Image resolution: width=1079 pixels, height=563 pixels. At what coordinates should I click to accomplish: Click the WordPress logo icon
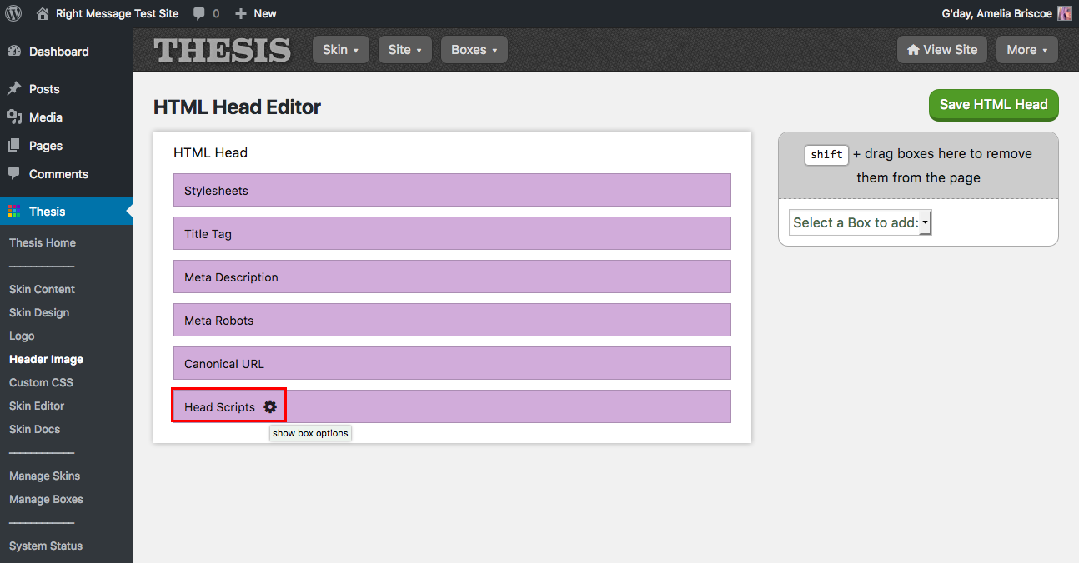(13, 13)
